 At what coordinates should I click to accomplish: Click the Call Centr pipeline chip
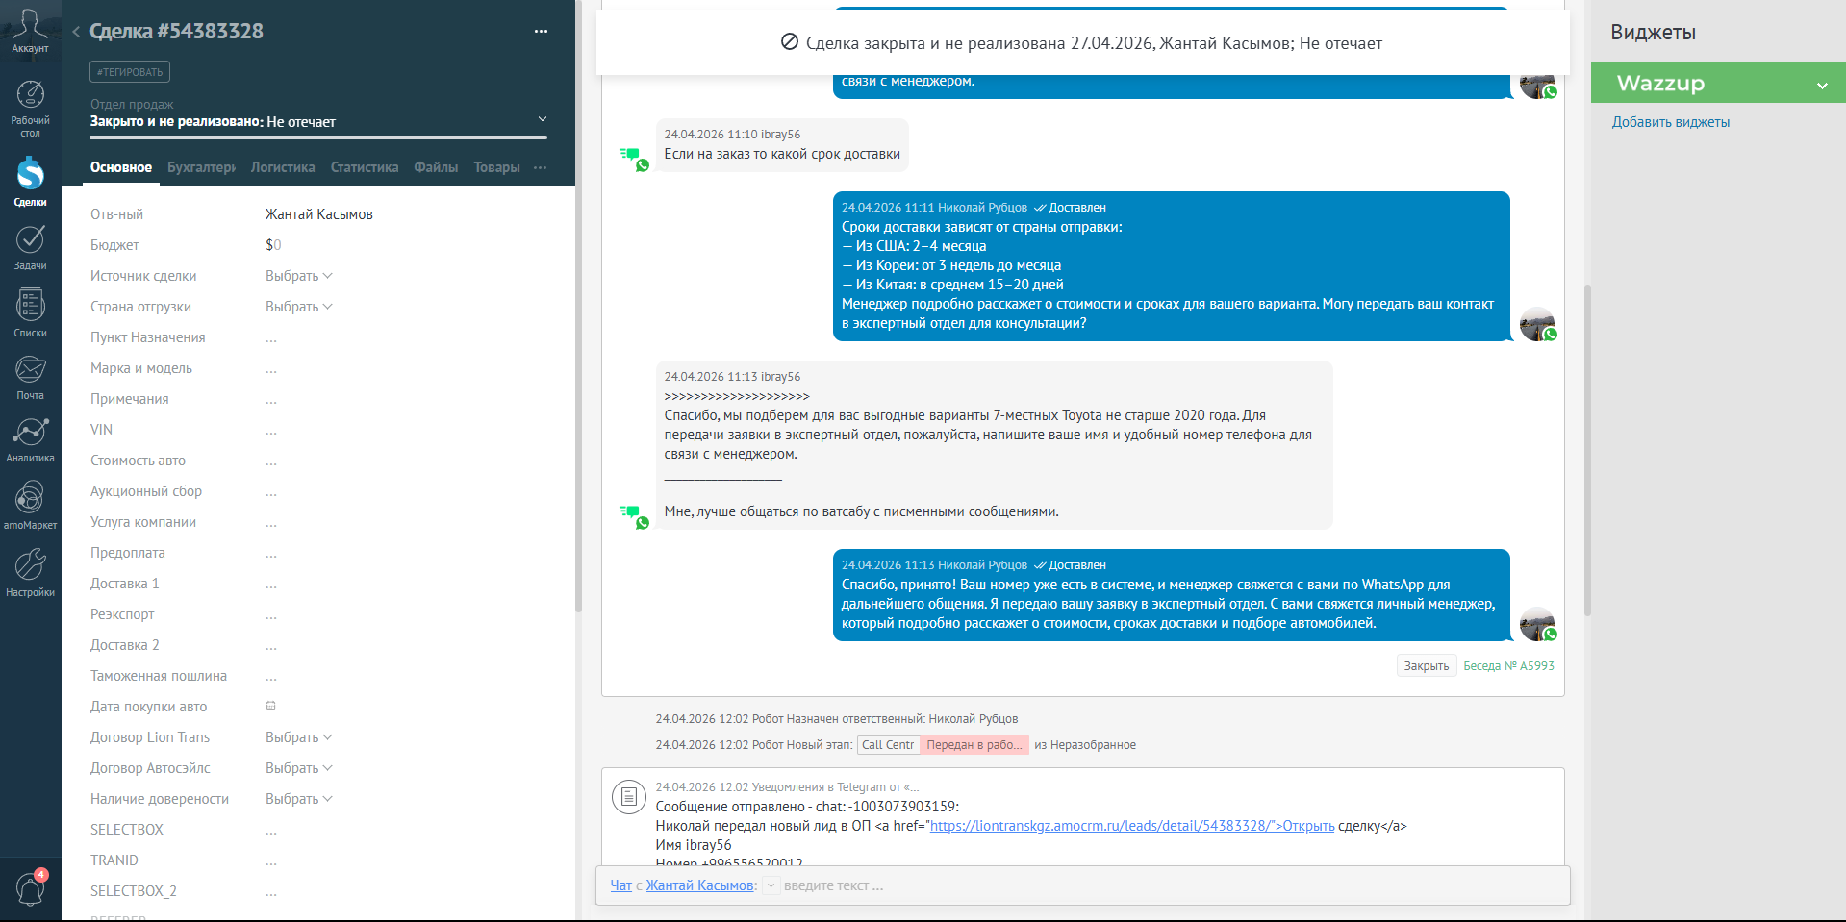pos(888,745)
